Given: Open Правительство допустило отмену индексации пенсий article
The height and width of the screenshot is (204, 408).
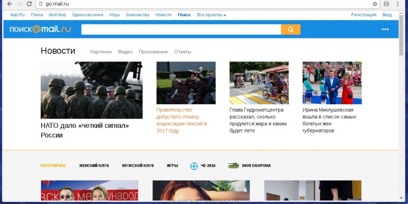Looking at the screenshot, I should pos(181,120).
